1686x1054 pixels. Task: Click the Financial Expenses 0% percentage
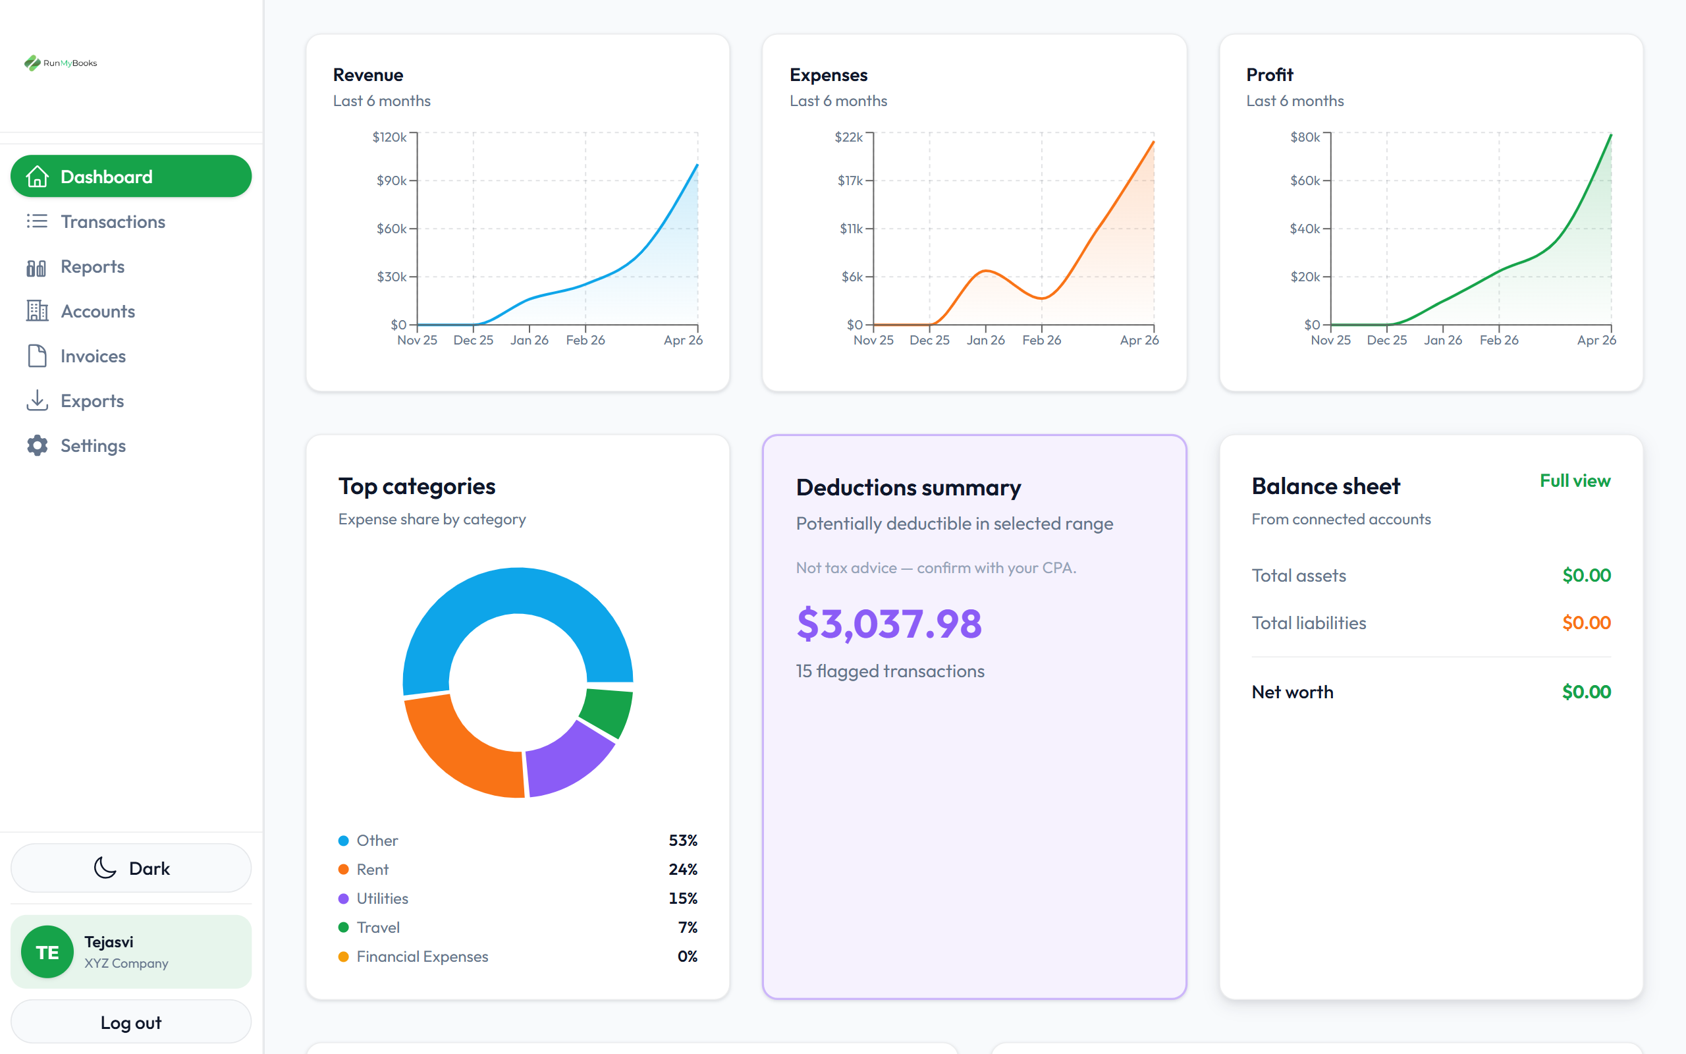click(687, 957)
